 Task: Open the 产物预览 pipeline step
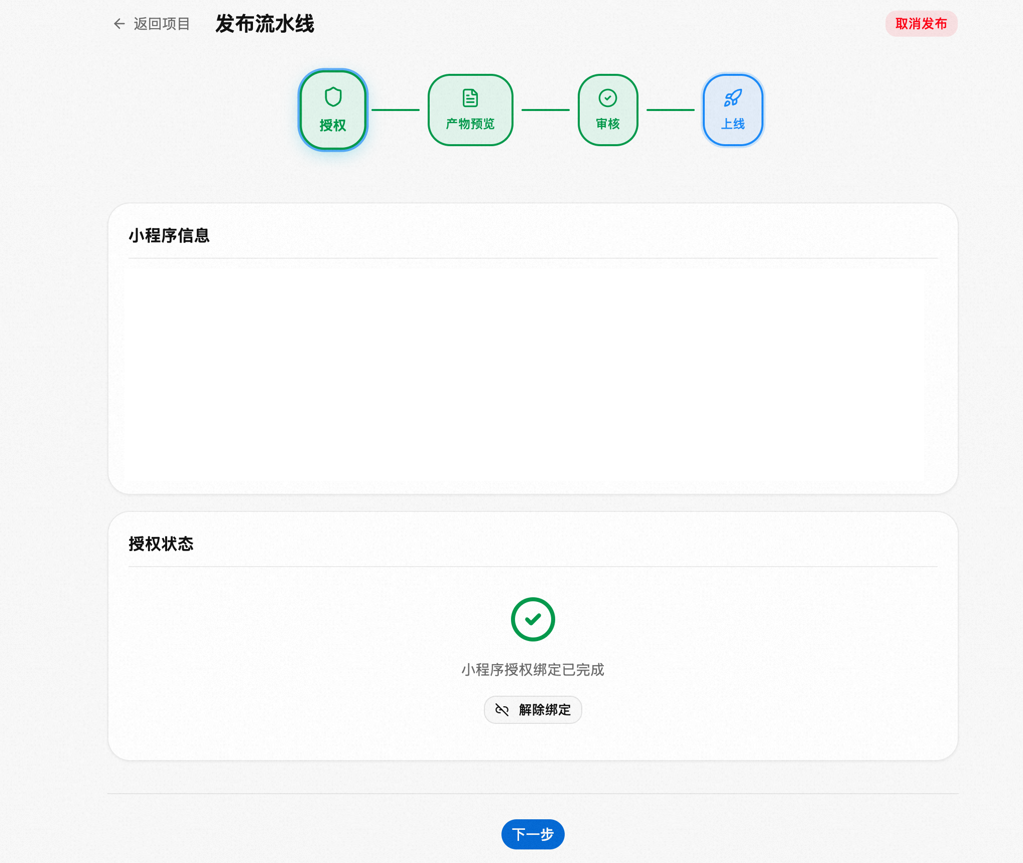coord(470,110)
